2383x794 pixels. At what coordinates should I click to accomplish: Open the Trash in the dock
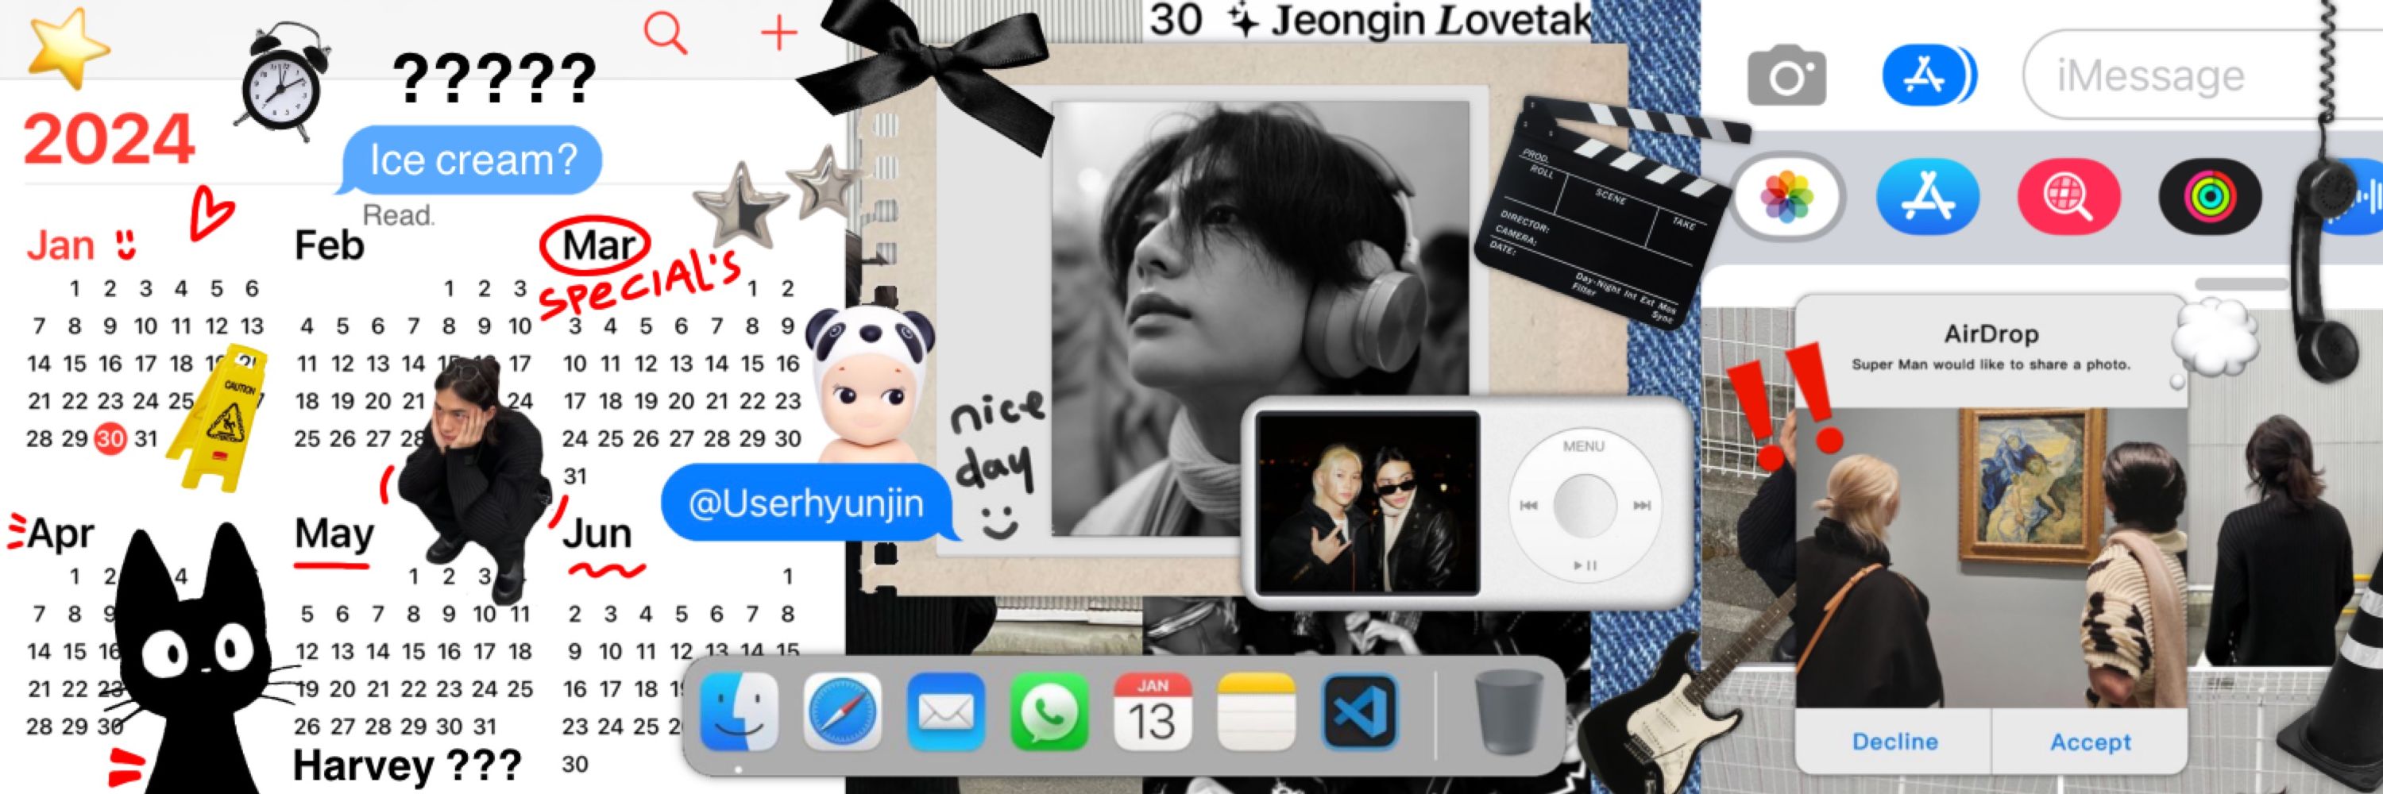[x=1510, y=713]
